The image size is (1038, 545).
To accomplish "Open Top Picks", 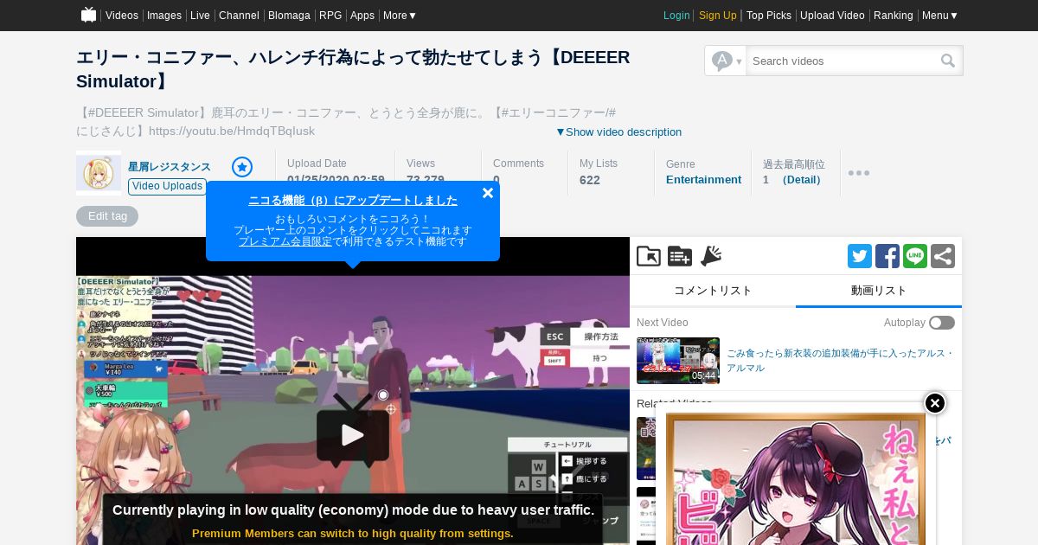I will tap(769, 16).
